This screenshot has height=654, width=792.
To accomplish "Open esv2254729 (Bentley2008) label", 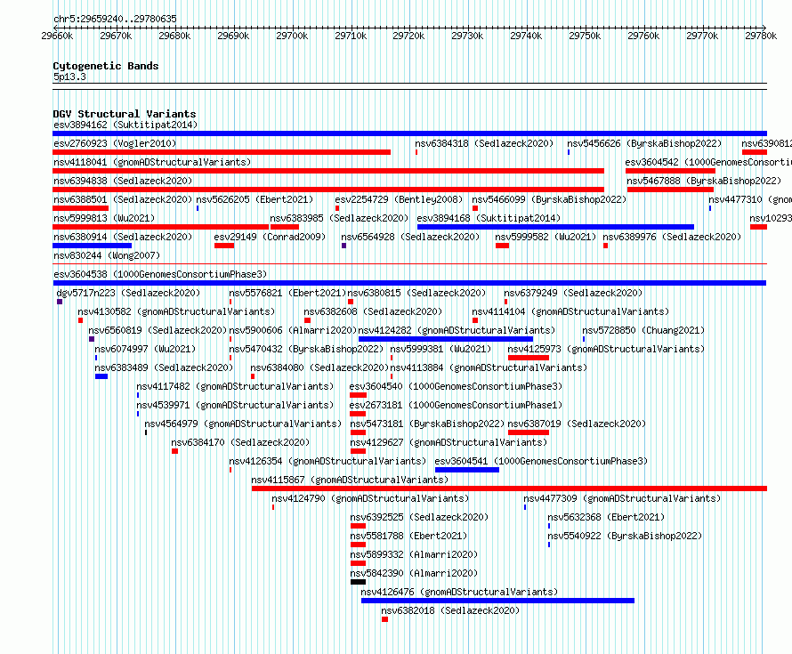I will click(399, 199).
